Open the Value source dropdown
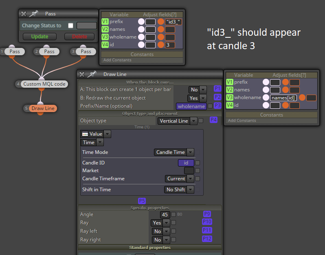 coord(96,134)
